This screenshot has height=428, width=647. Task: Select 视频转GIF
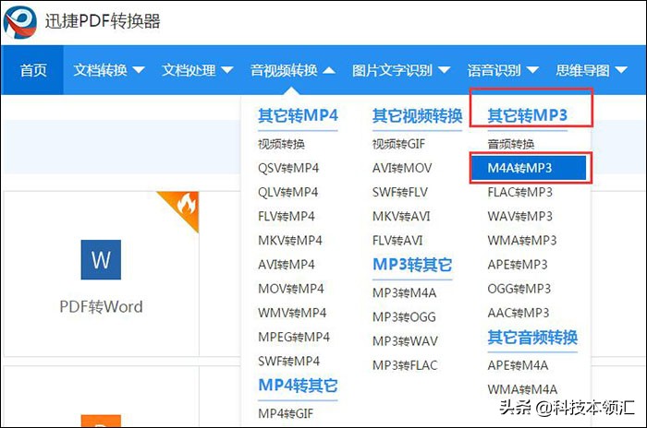click(x=398, y=144)
